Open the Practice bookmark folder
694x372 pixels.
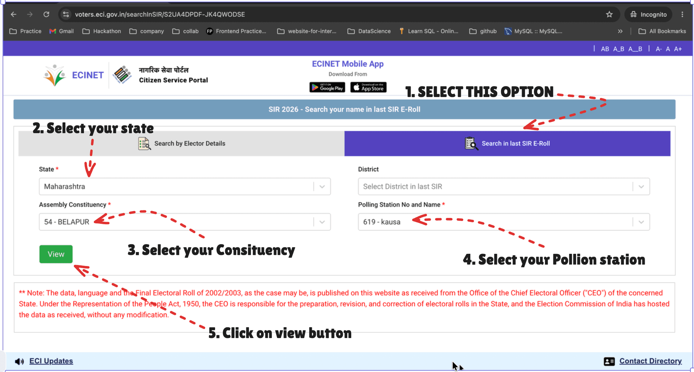[25, 31]
